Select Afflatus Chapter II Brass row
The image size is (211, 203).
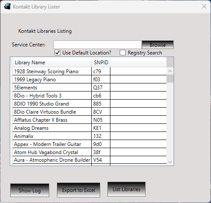tap(90, 120)
